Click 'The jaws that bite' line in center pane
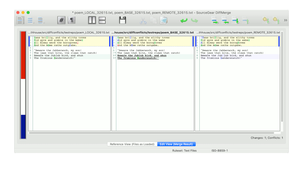 point(149,53)
